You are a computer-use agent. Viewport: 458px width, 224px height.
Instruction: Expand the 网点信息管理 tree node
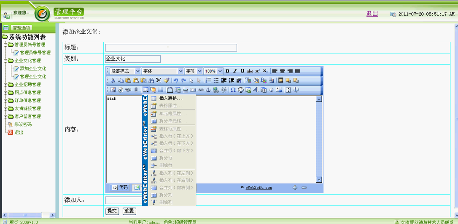[5, 93]
